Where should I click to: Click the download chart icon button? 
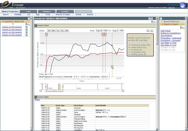[152, 31]
